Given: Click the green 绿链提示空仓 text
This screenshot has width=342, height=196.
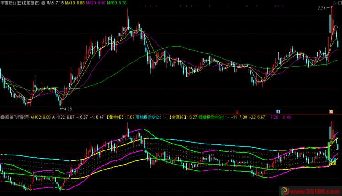Looking at the screenshot, I should (211, 117).
